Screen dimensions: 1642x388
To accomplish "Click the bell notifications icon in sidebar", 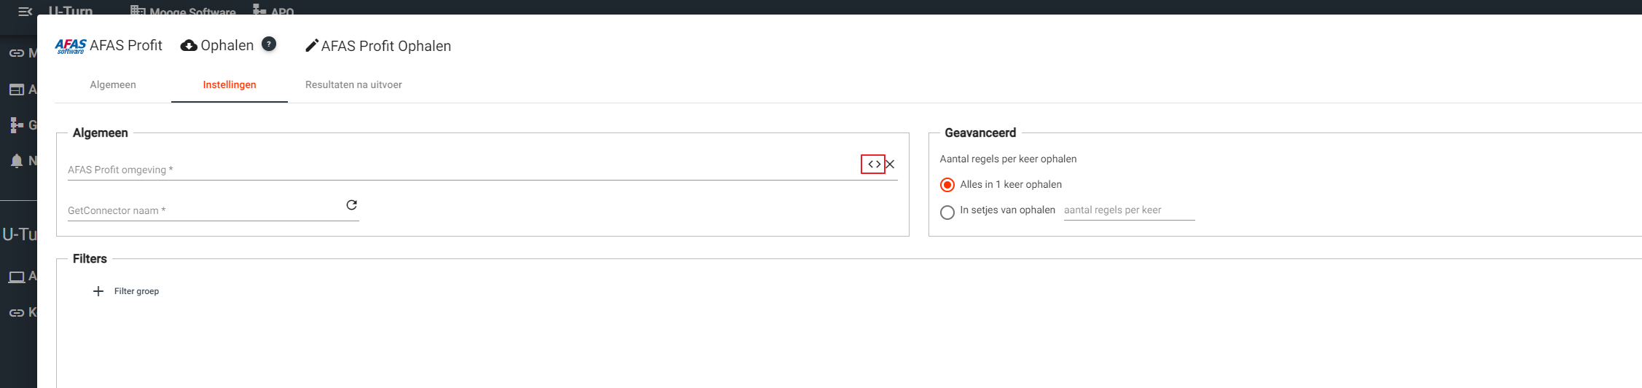I will (17, 161).
